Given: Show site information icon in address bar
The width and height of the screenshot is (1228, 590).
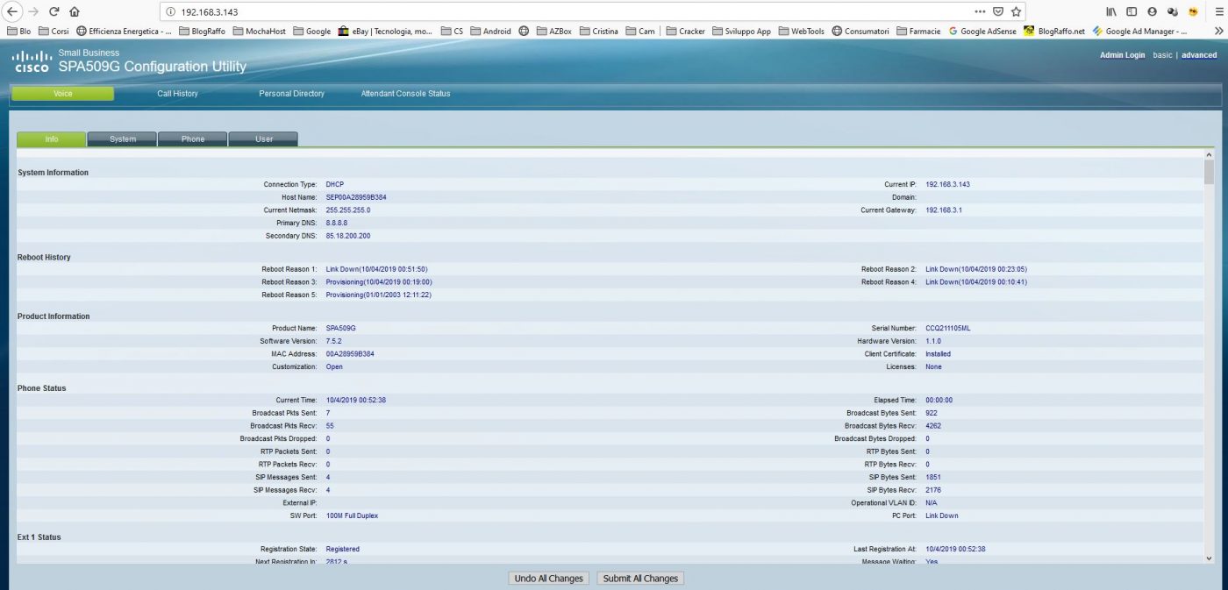Looking at the screenshot, I should click(x=170, y=12).
